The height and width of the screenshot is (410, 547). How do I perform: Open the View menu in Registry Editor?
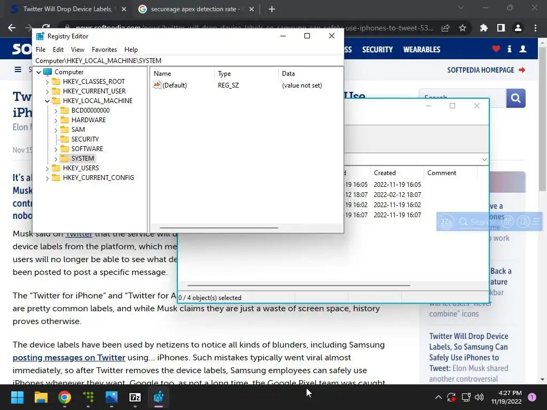click(x=77, y=50)
